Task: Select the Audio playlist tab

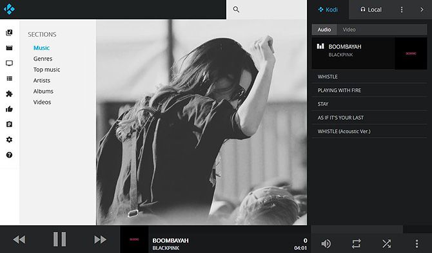Action: coord(324,30)
